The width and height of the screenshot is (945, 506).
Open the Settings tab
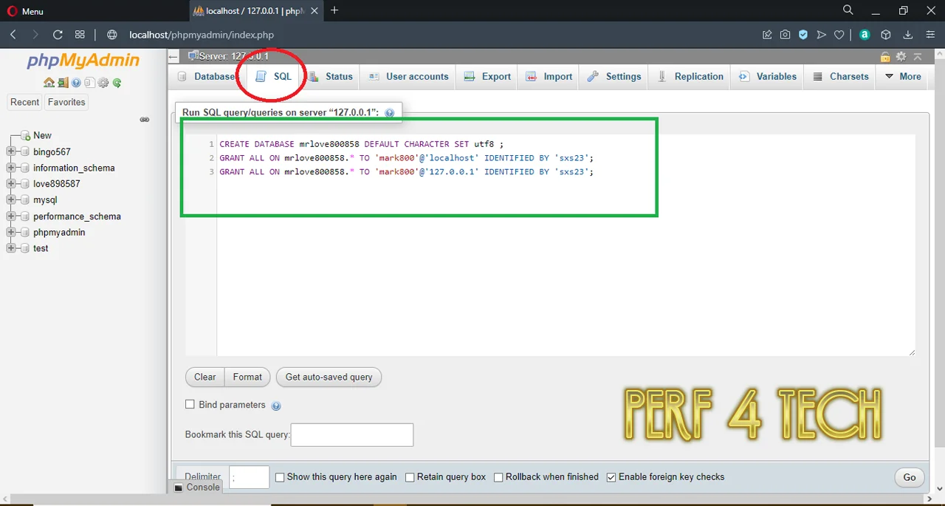pos(614,76)
